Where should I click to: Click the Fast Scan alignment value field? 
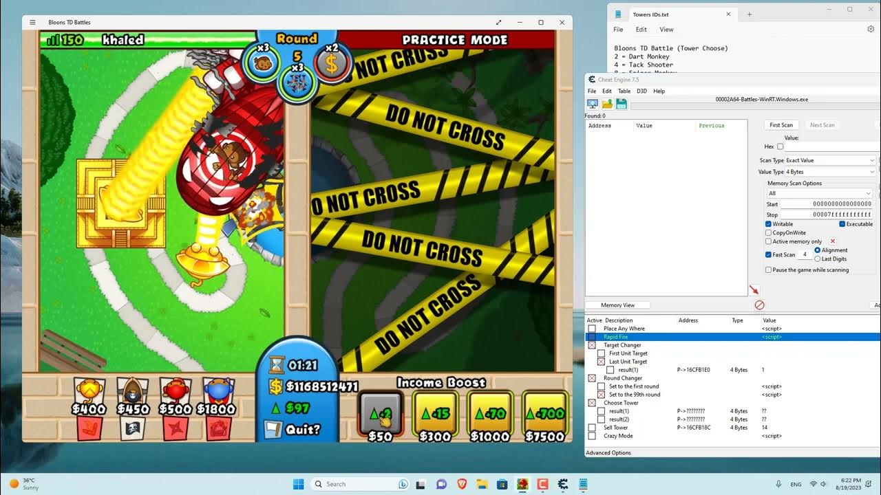pos(805,254)
